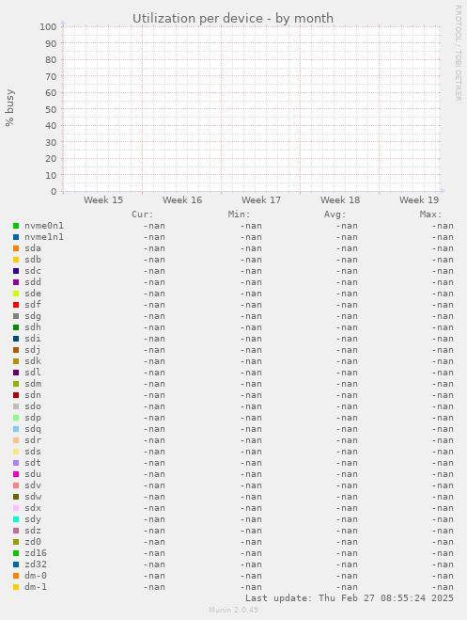This screenshot has width=467, height=620.
Task: Click the 50 y-axis value
Action: tap(51, 109)
